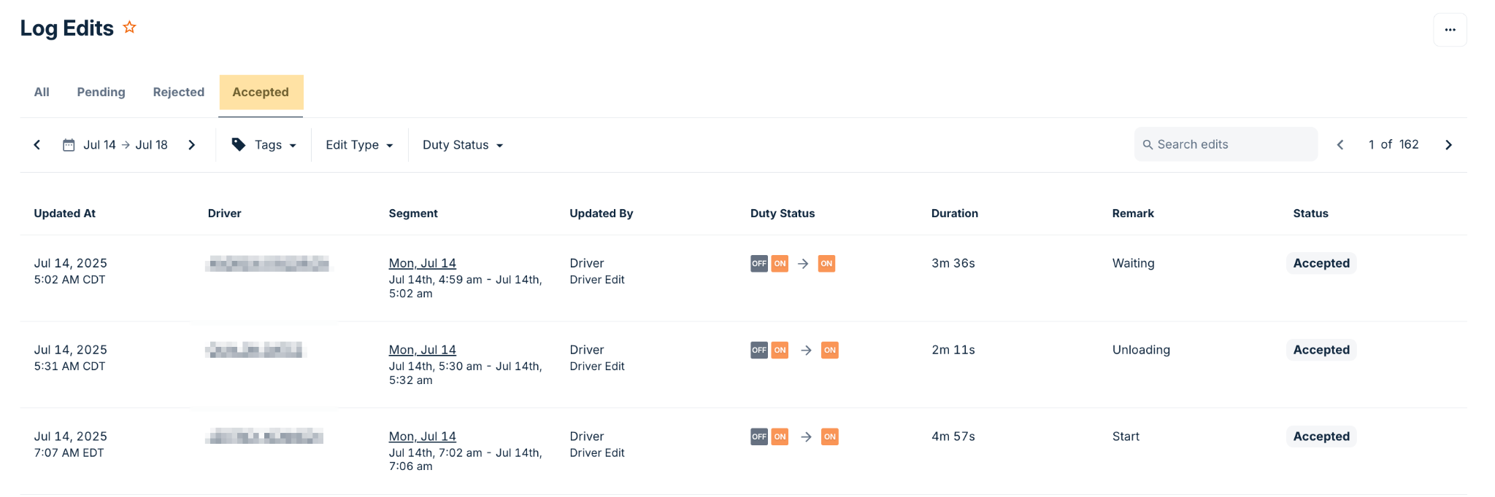This screenshot has height=497, width=1495.
Task: Go to next page of edits
Action: (x=1448, y=145)
